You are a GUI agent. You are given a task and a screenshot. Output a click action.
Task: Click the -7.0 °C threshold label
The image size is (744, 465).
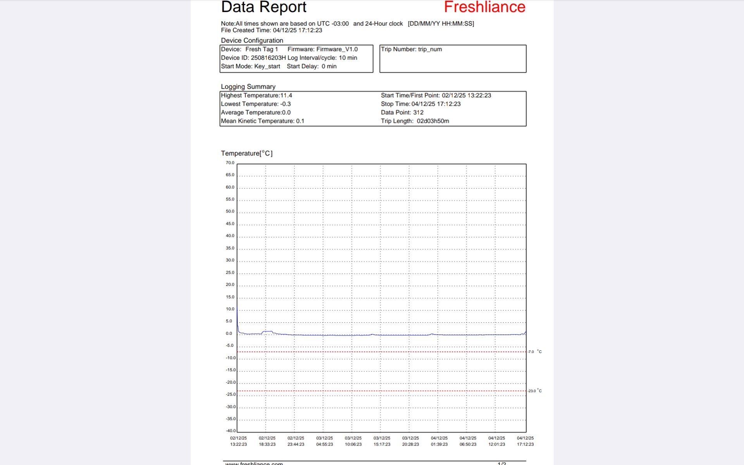pos(534,352)
